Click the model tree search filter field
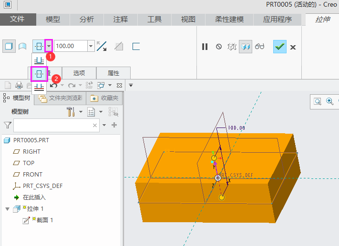Viewport: 339px width, 246px height. coord(52,125)
